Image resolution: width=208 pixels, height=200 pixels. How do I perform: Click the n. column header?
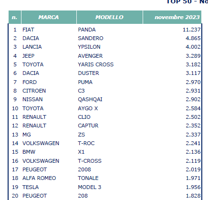pos(15,17)
